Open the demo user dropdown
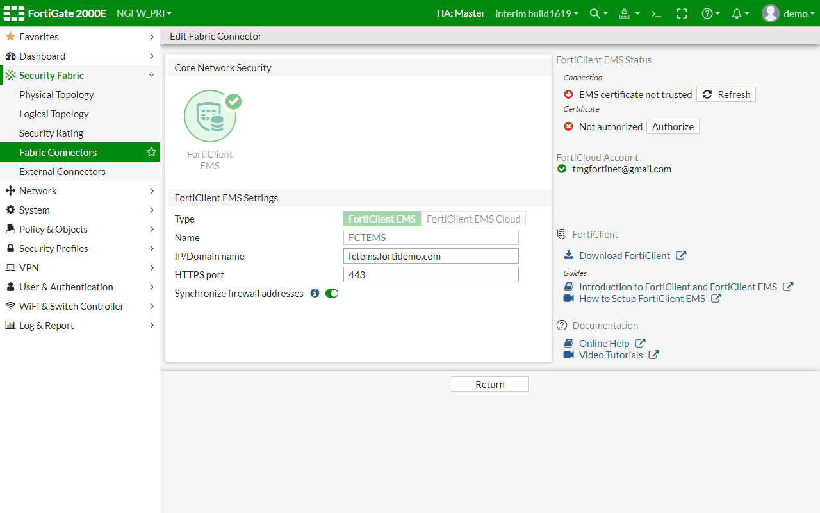Image resolution: width=820 pixels, height=513 pixels. pyautogui.click(x=786, y=13)
